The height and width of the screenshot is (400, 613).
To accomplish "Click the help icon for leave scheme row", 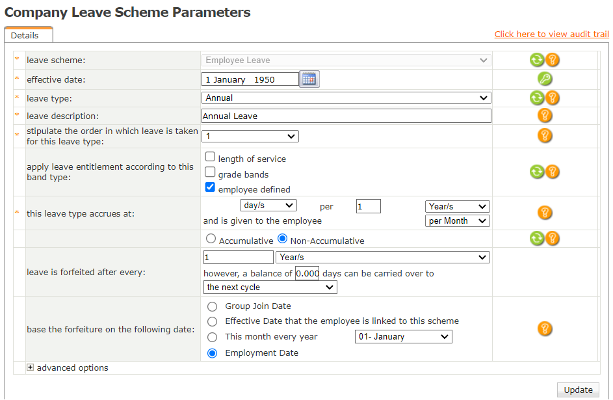I will (553, 60).
